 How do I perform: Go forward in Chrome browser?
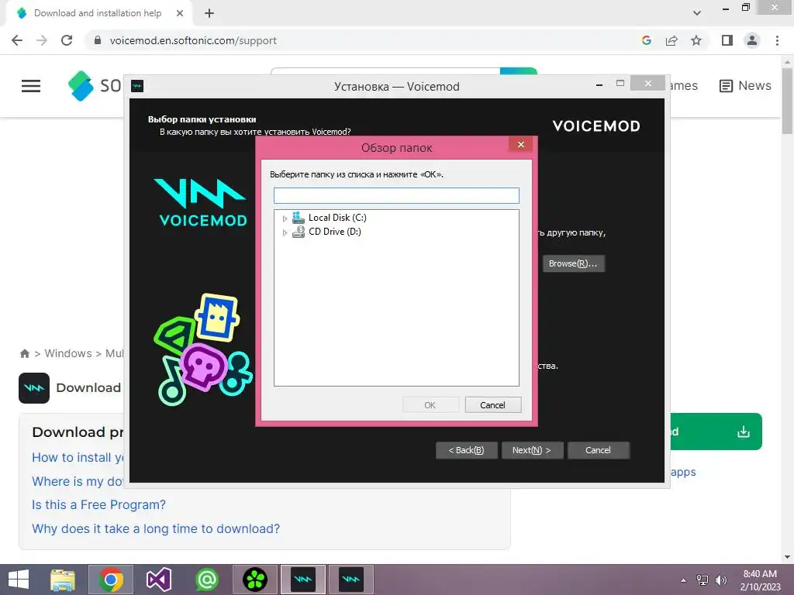(42, 40)
